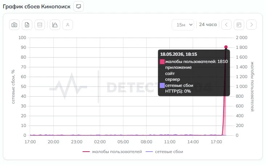266x165 pixels.
Task: Click the dropdown chevron next to 15м
Action: 191,25
